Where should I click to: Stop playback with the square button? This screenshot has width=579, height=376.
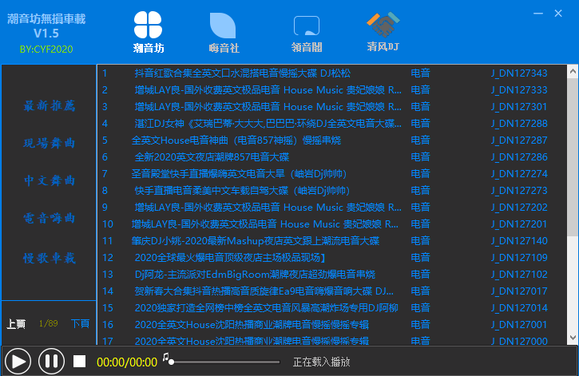click(79, 362)
